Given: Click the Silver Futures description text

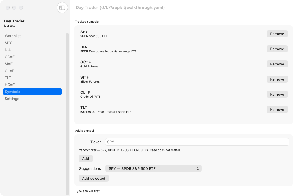Looking at the screenshot, I should 90,82.
